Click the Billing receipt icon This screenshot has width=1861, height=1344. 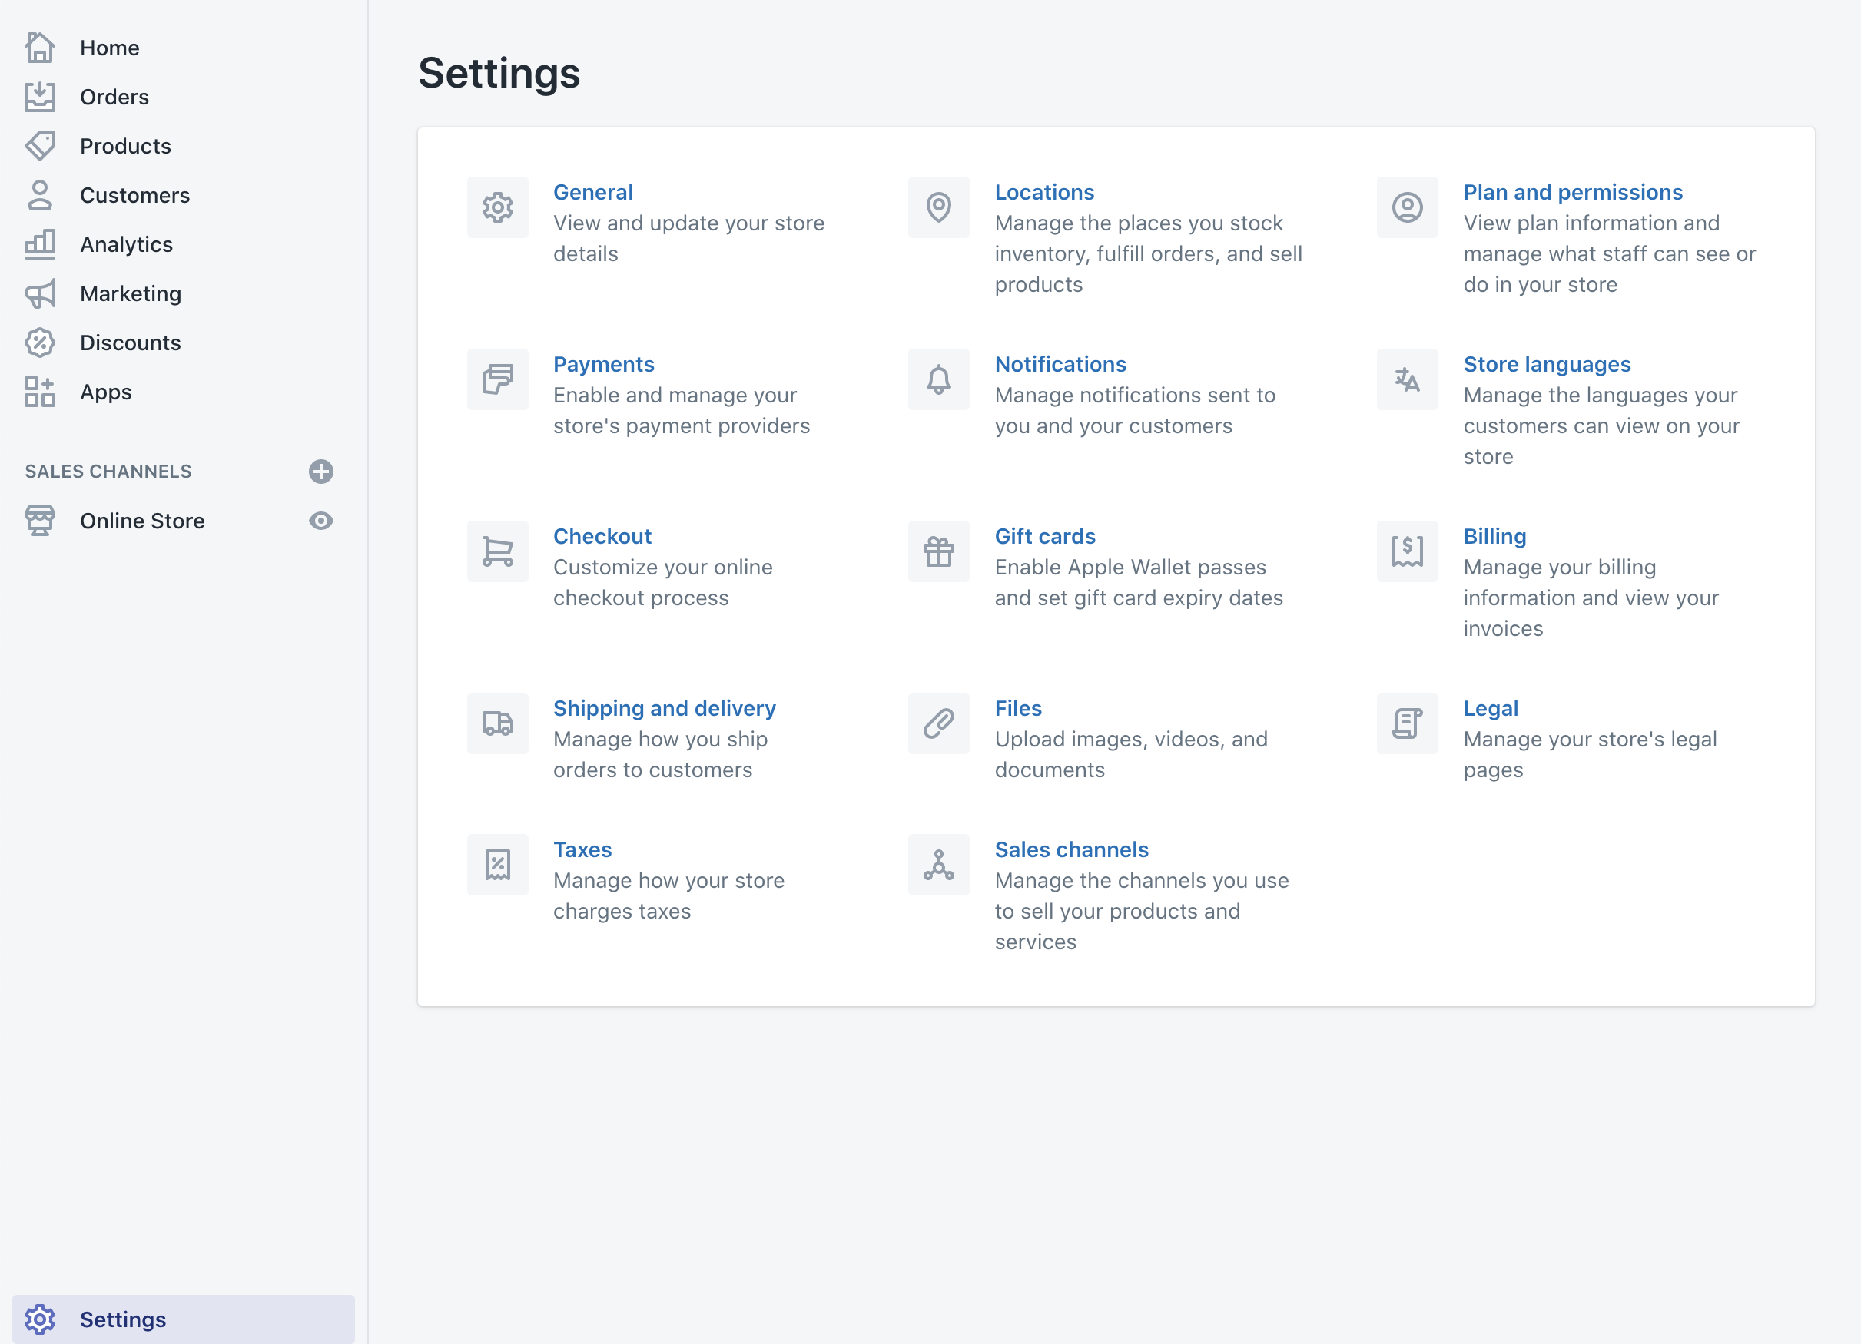[x=1406, y=552]
